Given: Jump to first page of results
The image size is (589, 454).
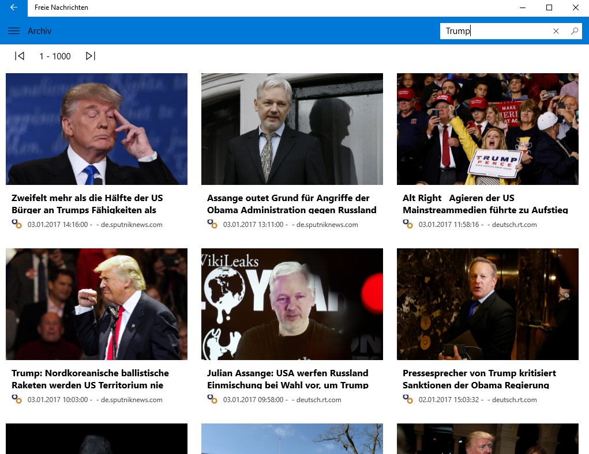Looking at the screenshot, I should click(20, 56).
